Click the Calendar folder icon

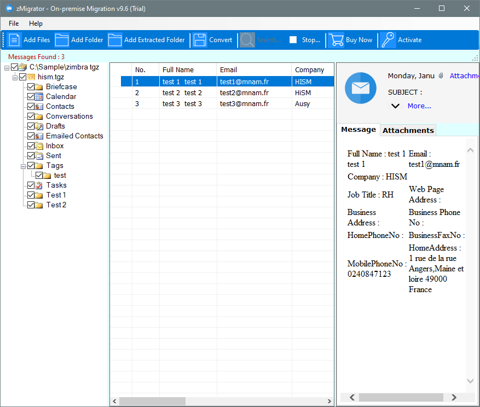point(39,97)
